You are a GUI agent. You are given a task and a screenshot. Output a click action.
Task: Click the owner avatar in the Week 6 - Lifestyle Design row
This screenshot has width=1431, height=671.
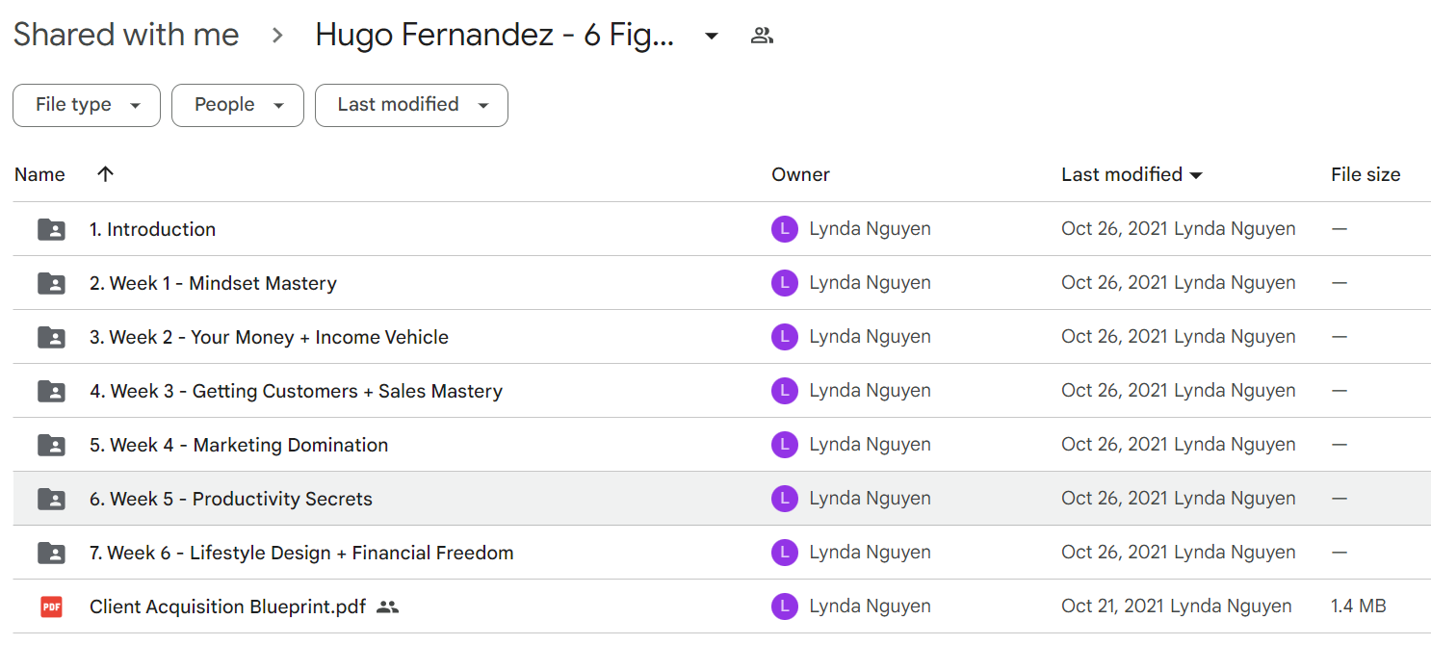click(785, 553)
